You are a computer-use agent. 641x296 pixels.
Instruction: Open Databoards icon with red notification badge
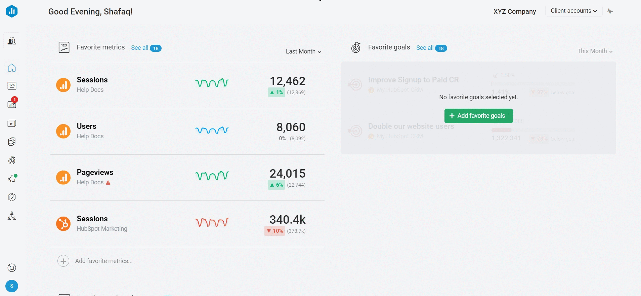click(12, 104)
